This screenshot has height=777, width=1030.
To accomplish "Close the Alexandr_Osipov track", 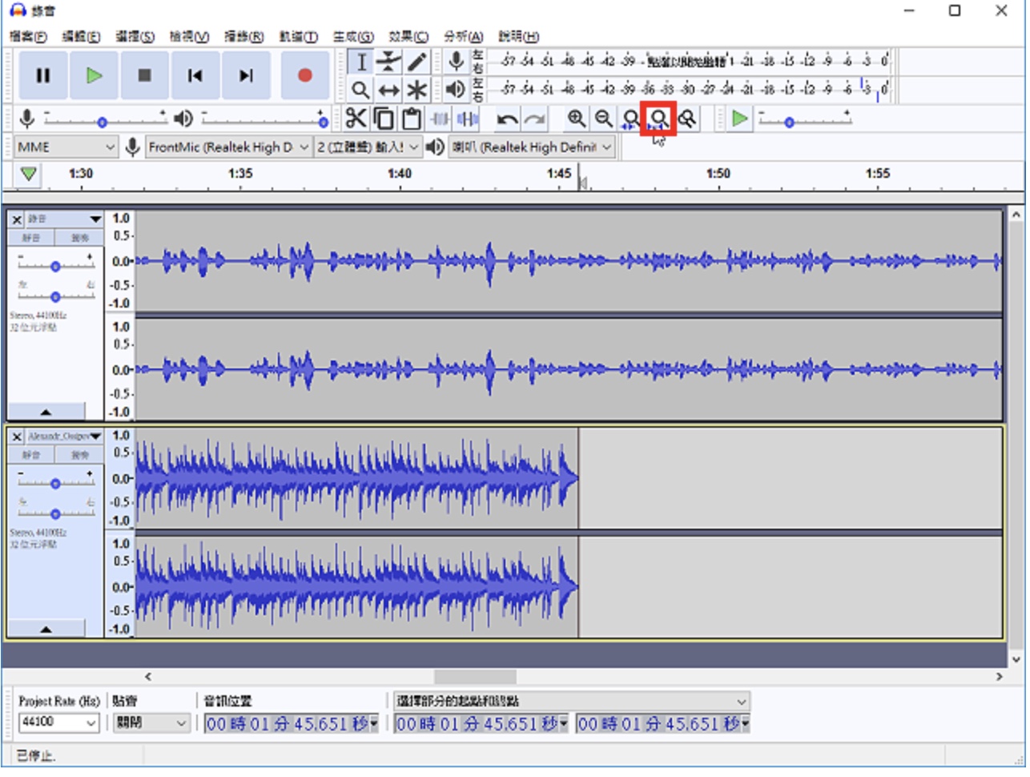I will 17,437.
